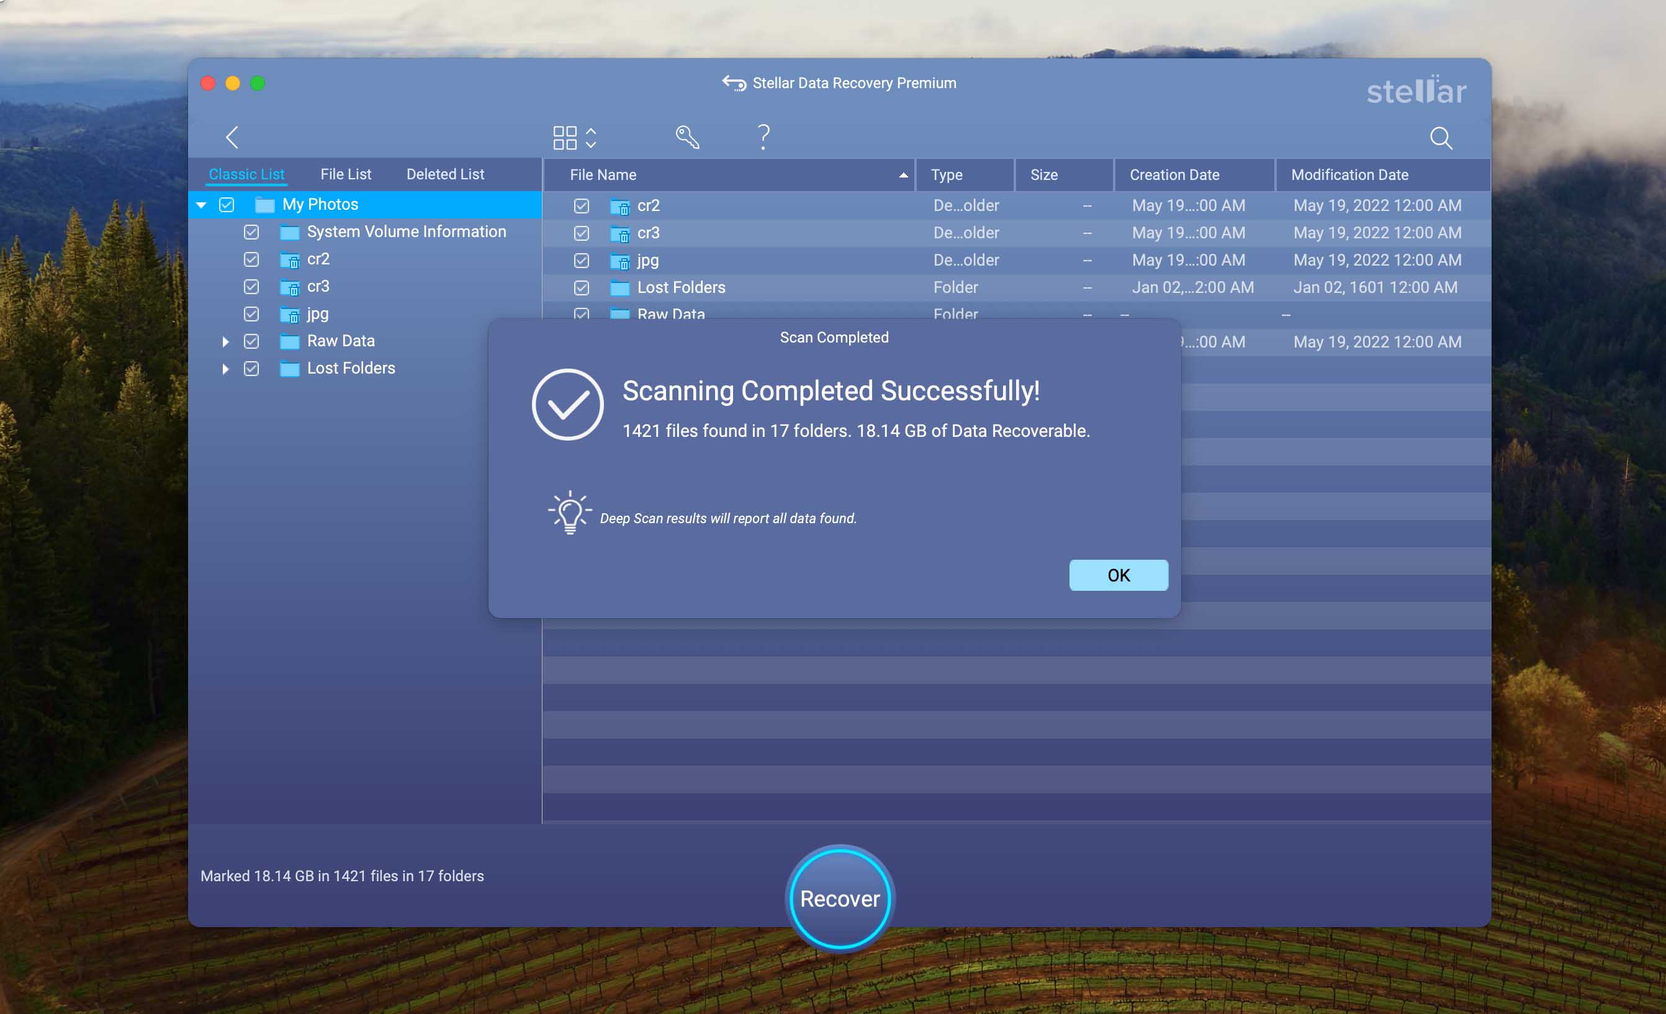1666x1014 pixels.
Task: Switch to File List tab
Action: click(x=346, y=174)
